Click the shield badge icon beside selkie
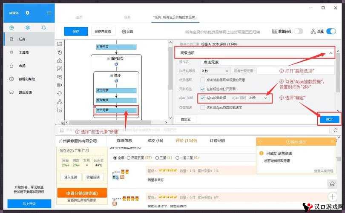Viewport: 345px width, 213px height. [27, 13]
